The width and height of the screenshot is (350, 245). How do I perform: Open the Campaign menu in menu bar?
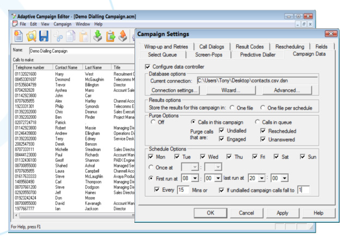pos(64,24)
